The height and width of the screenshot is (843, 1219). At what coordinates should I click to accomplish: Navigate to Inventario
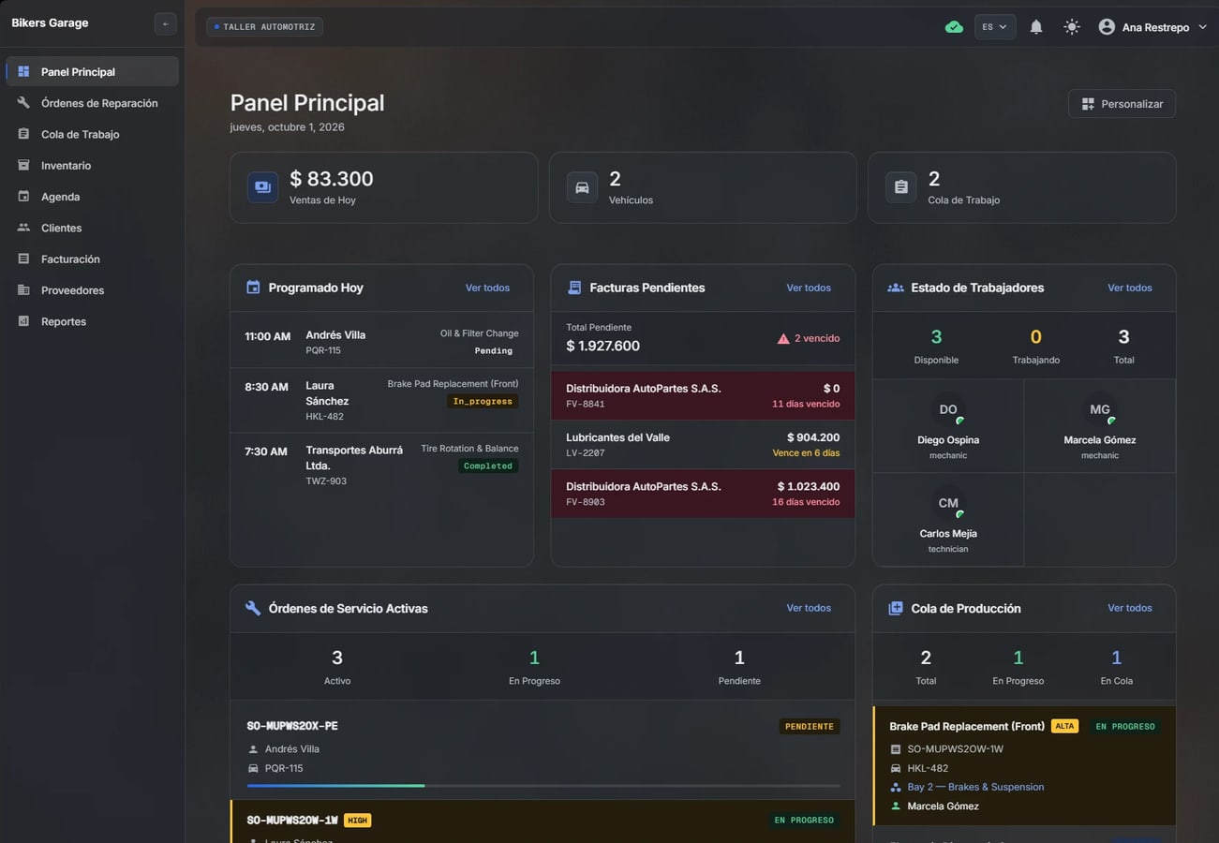(92, 166)
